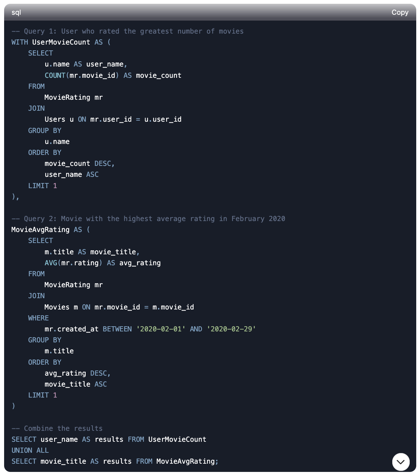Viewport: 420px width, 475px height.
Task: Click the Query 2 comment line
Action: [x=148, y=219]
